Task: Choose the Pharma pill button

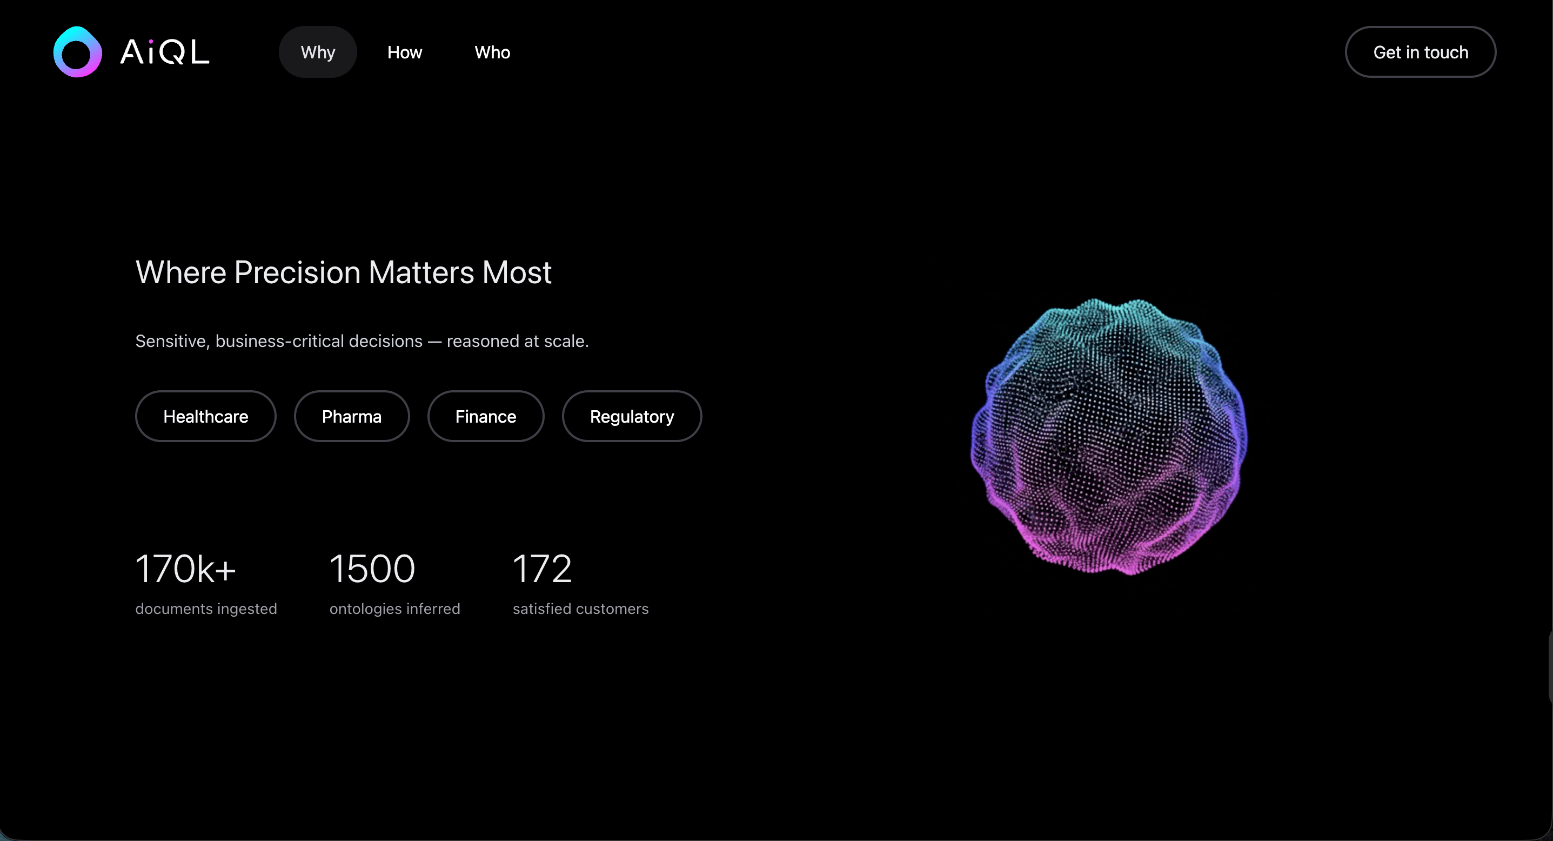Action: [x=351, y=417]
